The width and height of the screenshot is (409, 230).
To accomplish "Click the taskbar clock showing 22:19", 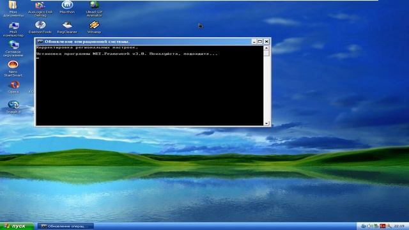I will click(x=399, y=226).
